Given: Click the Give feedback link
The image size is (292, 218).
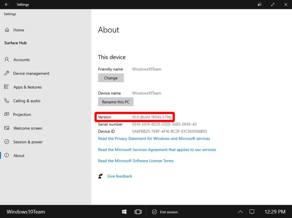Looking at the screenshot, I should coord(119,176).
